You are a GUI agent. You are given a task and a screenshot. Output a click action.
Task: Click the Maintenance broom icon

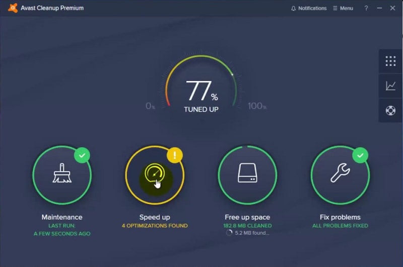pos(62,174)
